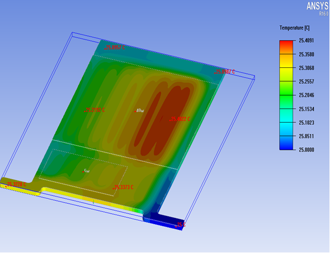Click the Temperature [C] legend title
The image size is (330, 253).
[294, 27]
